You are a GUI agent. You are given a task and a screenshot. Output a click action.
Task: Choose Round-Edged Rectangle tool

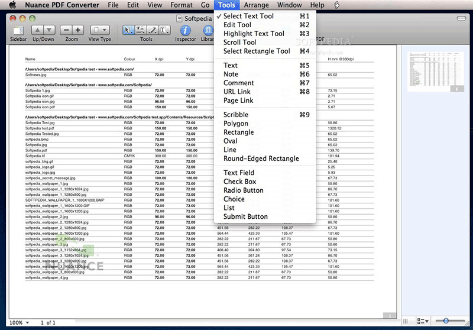tap(265, 158)
